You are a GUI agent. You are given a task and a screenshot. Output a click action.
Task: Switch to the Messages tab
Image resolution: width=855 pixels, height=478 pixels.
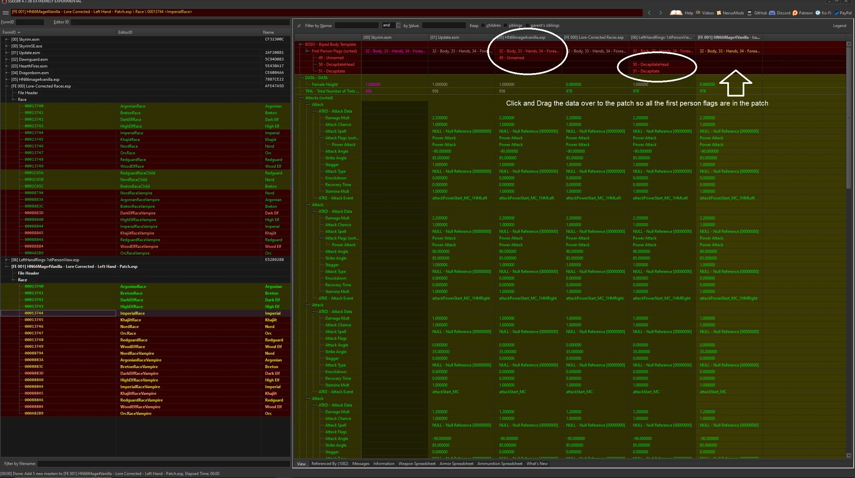point(361,464)
